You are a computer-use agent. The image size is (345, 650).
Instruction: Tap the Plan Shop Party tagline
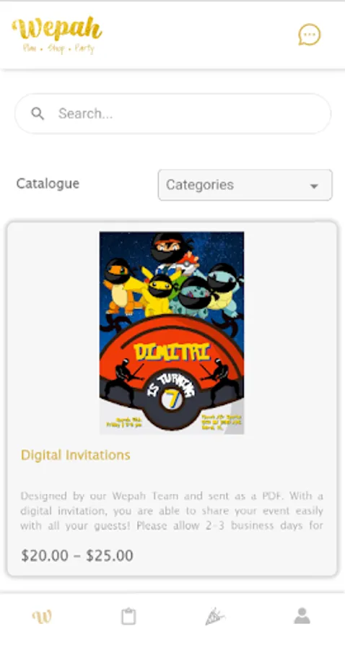click(58, 48)
